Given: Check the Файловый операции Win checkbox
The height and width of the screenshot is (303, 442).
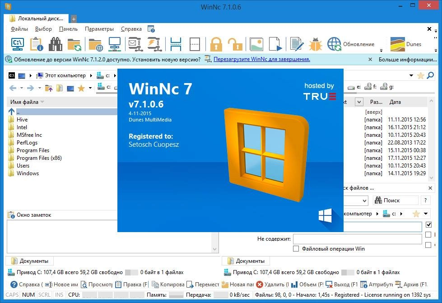Looking at the screenshot, I should [296, 249].
